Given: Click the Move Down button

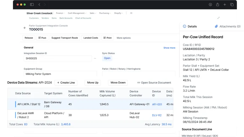Looking at the screenshot, I should (x=118, y=83).
